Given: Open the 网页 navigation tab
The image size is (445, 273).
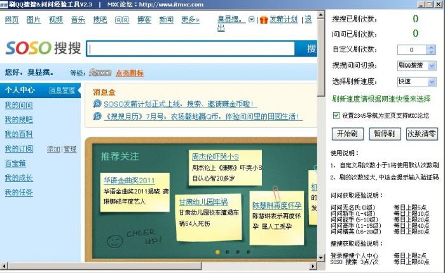Looking at the screenshot, I should [x=12, y=20].
